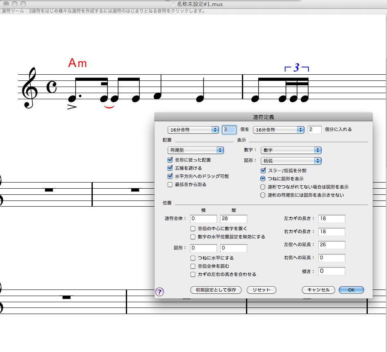Click the リセット button

pyautogui.click(x=262, y=290)
